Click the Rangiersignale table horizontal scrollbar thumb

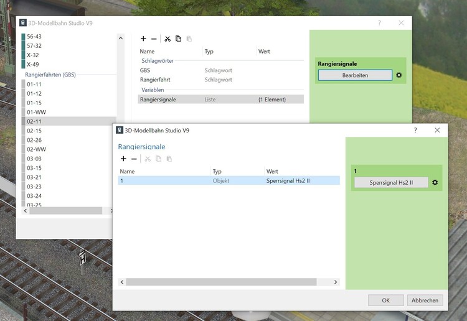coord(221,282)
